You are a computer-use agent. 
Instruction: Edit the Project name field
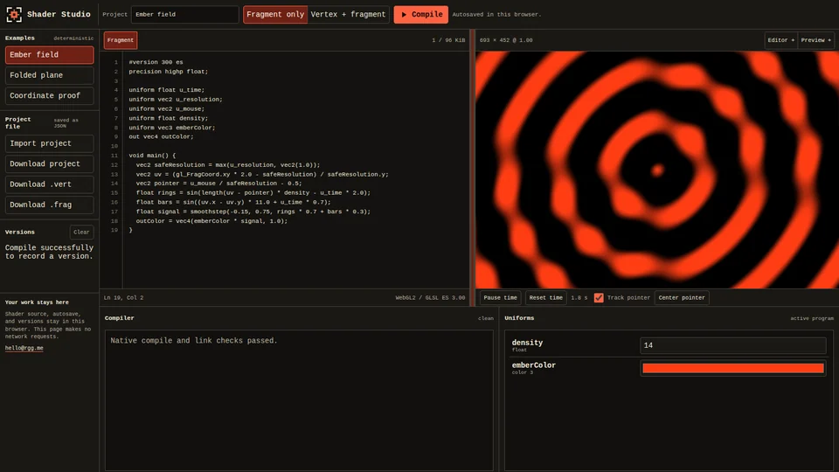(184, 15)
